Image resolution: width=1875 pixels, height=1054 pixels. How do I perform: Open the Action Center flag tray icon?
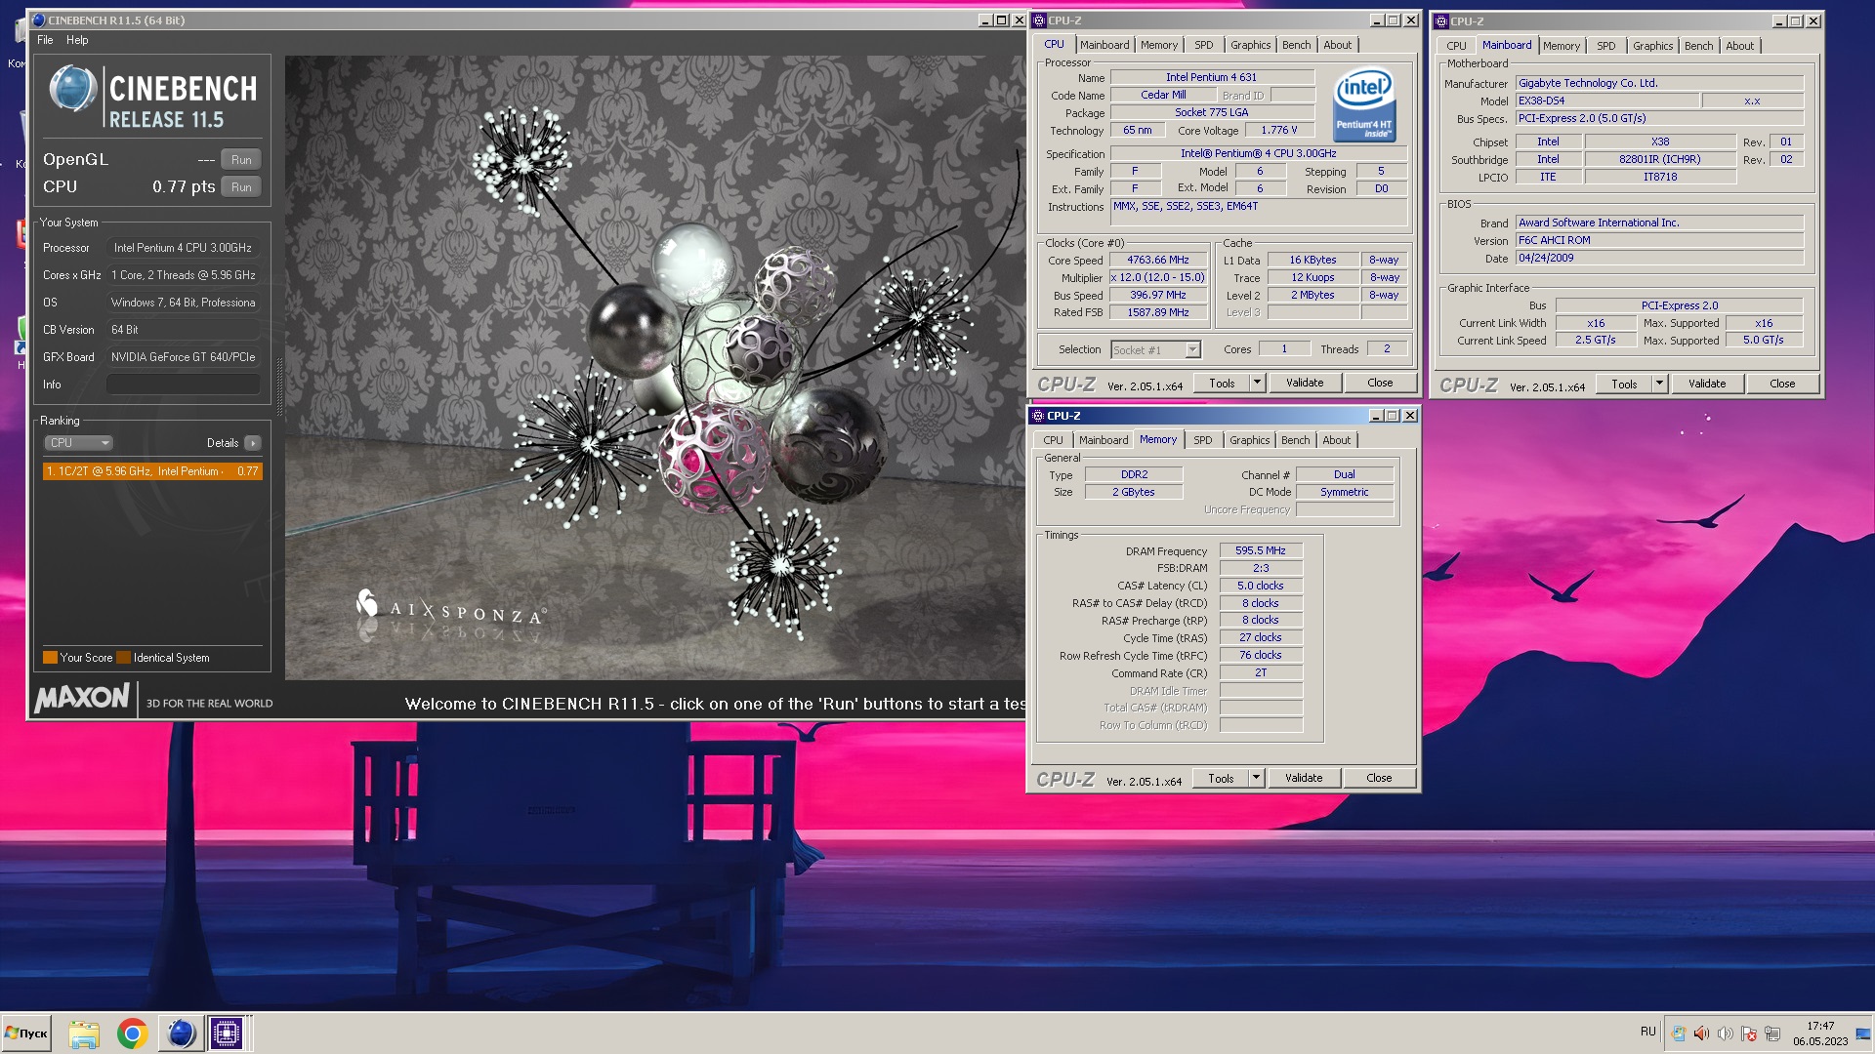click(1749, 1034)
